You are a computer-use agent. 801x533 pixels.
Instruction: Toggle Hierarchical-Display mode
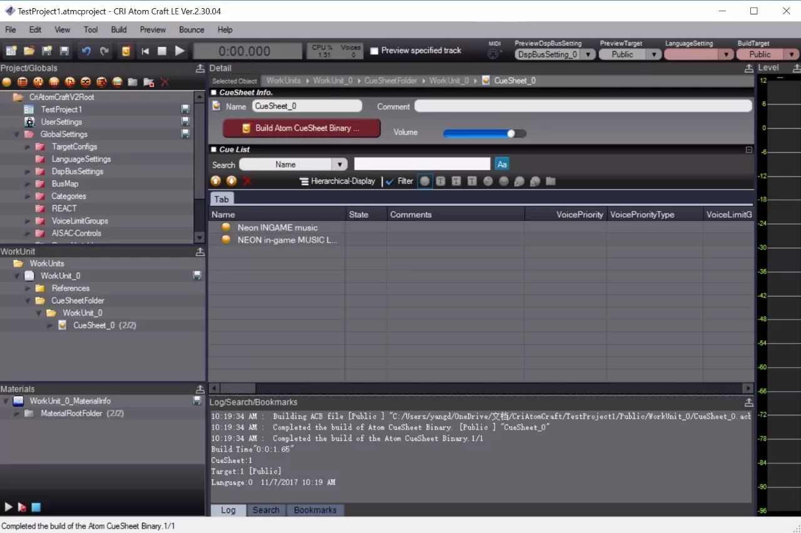pyautogui.click(x=338, y=181)
